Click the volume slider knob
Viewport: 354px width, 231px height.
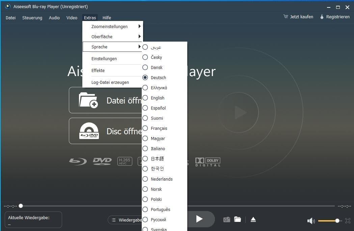click(337, 221)
